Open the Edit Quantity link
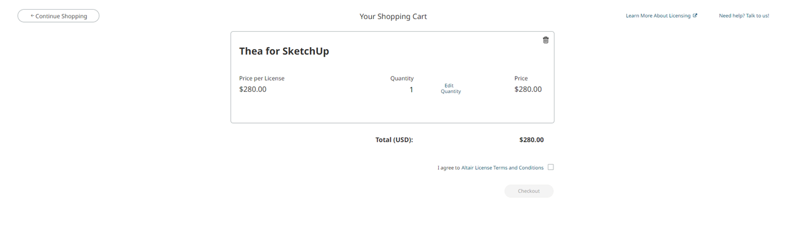 (450, 88)
